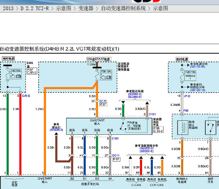Click the 0.3L wire label
This screenshot has height=189, width=219.
[147, 167]
